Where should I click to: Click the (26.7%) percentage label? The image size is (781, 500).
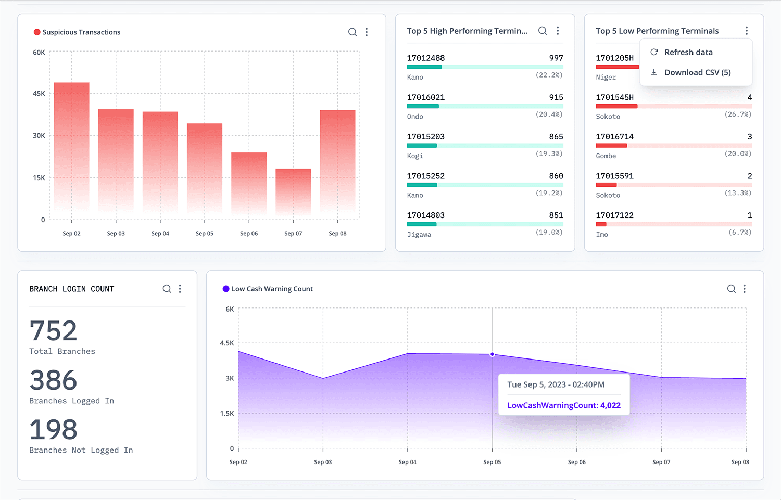[x=738, y=114]
